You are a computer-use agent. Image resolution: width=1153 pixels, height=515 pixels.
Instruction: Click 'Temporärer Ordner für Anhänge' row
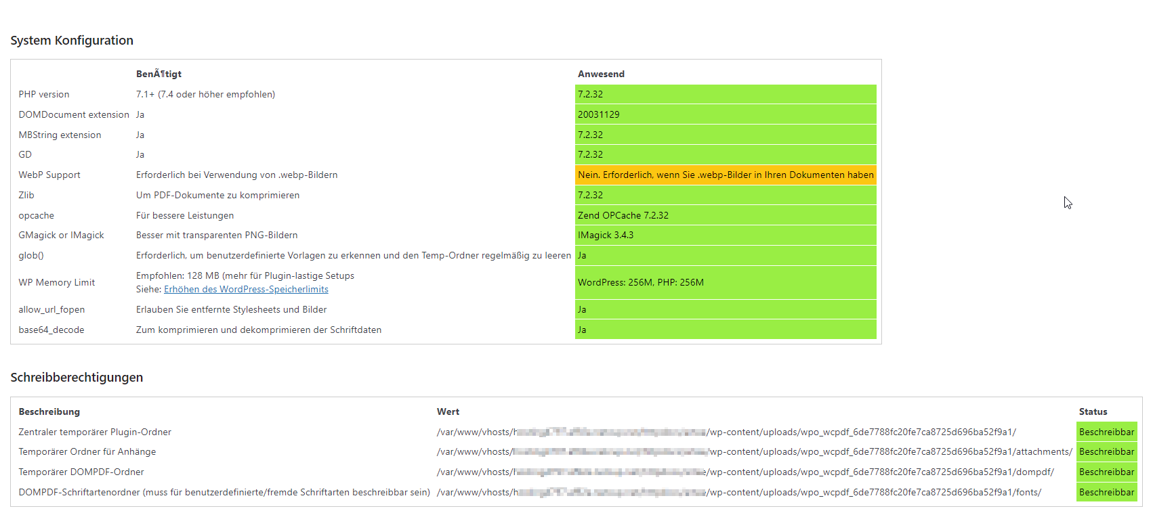[x=87, y=451]
